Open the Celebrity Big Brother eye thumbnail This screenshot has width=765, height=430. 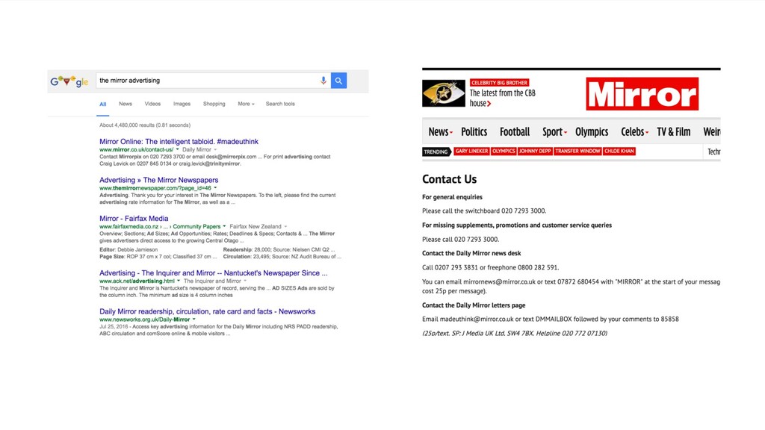(444, 93)
